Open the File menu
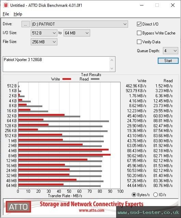This screenshot has height=218, width=181. [6, 14]
